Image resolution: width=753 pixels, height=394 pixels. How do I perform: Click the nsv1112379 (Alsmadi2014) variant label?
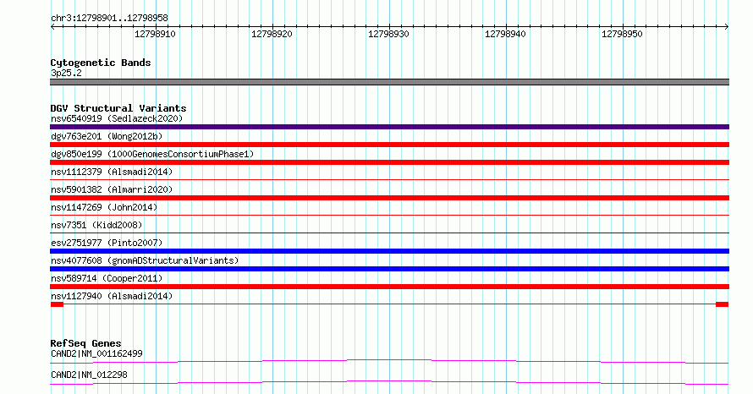[112, 172]
